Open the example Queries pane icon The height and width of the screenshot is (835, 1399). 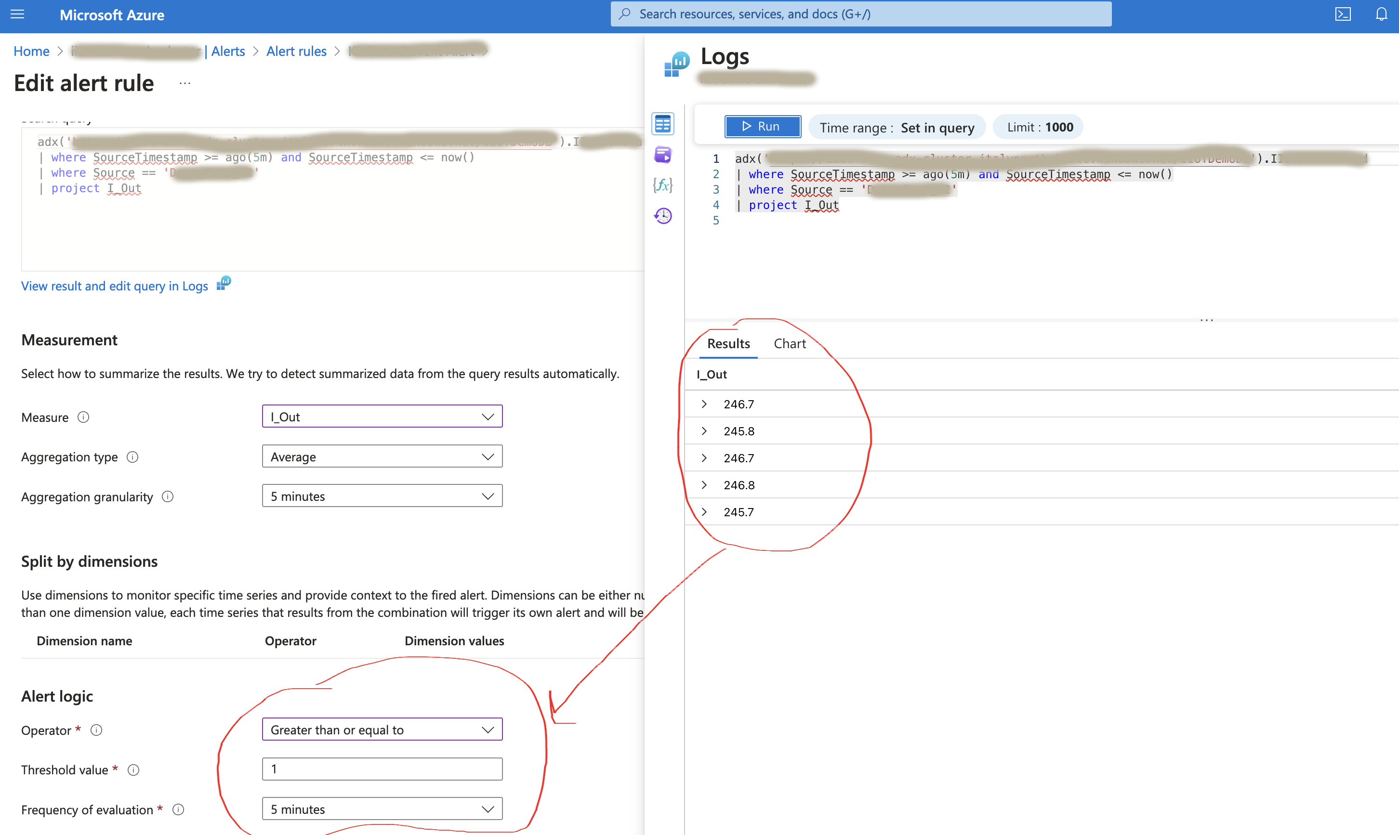[663, 154]
